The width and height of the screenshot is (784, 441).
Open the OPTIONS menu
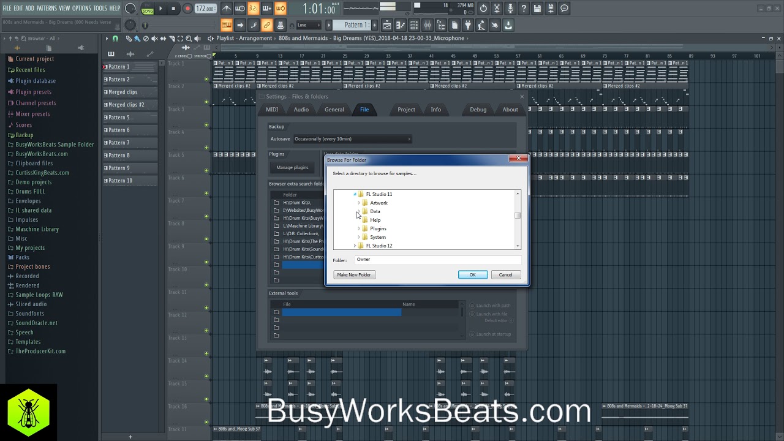pos(81,8)
